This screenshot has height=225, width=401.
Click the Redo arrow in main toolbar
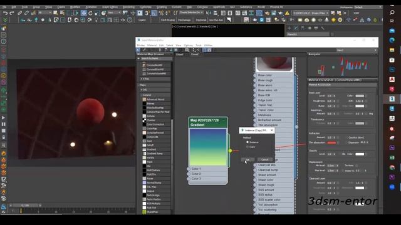coord(12,13)
